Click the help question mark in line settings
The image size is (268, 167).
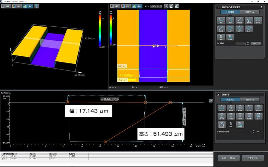coord(261,7)
